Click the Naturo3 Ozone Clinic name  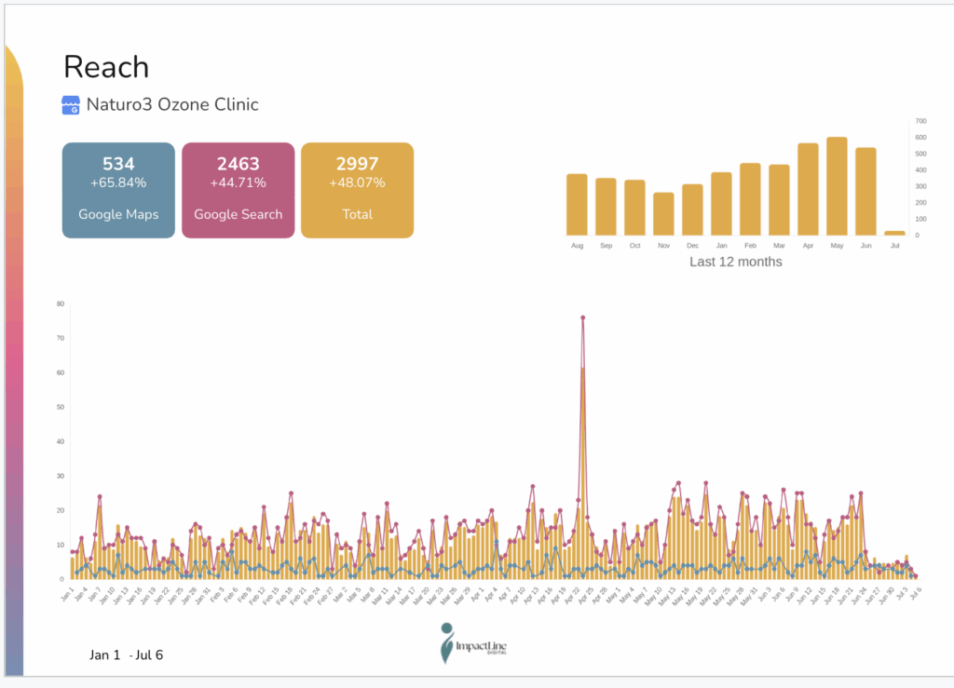pos(172,104)
